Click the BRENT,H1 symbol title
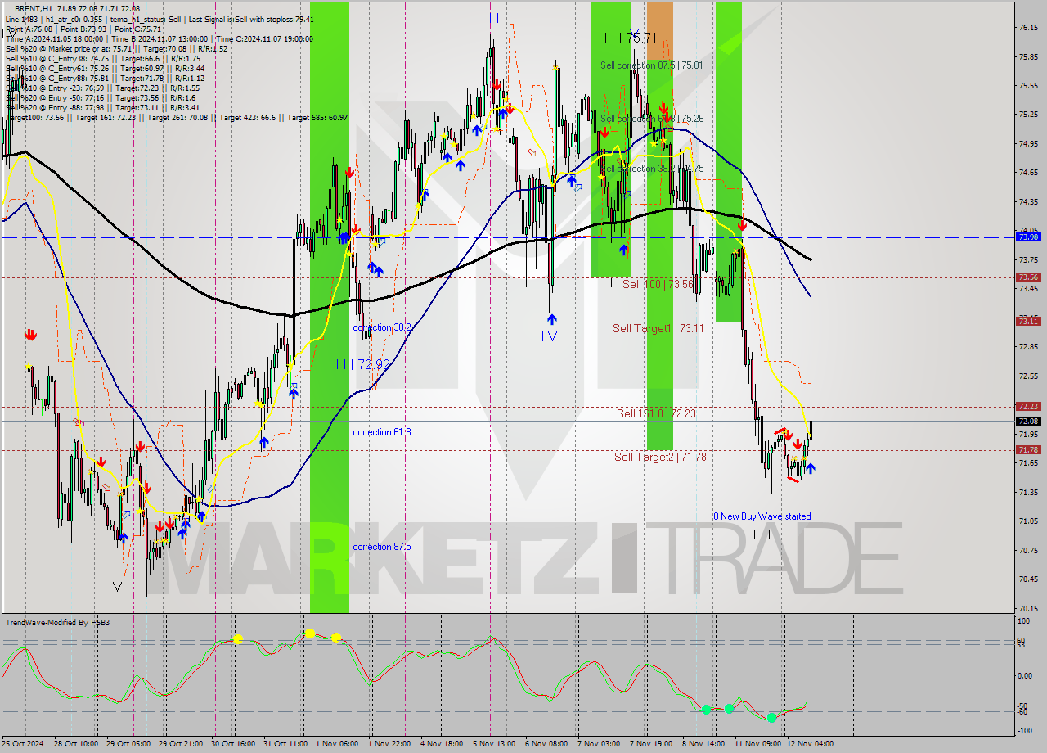Image resolution: width=1047 pixels, height=753 pixels. [x=32, y=7]
